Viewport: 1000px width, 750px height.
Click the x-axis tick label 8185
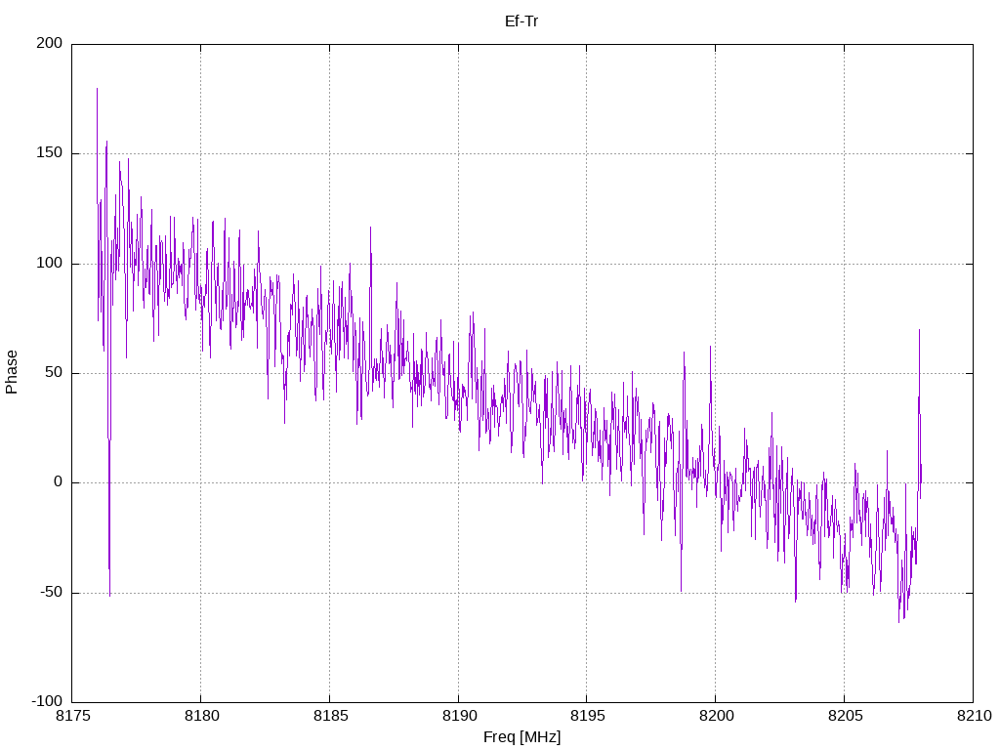[x=330, y=716]
